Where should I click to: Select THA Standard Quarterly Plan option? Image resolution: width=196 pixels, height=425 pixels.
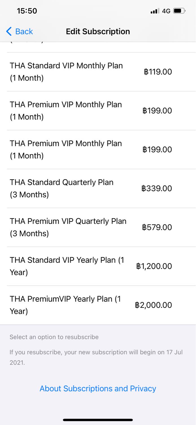tap(62, 188)
